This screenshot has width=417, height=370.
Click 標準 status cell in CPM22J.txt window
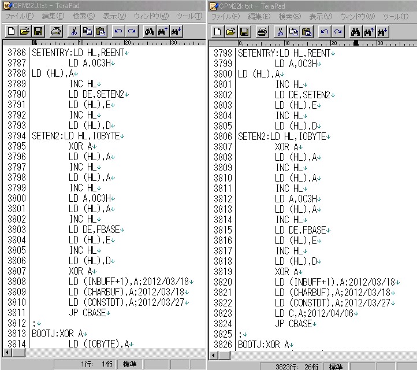pyautogui.click(x=129, y=364)
